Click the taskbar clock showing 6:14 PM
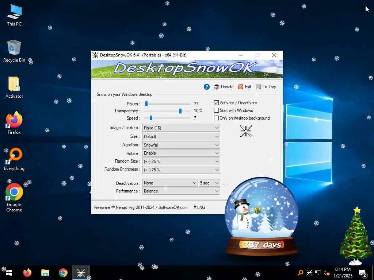Screen dimensions: 374x280 (343, 273)
